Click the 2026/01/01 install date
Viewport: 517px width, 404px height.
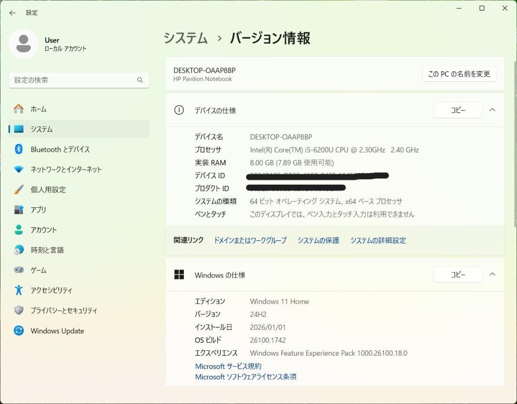(268, 327)
